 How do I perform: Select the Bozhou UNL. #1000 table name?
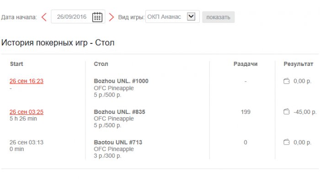tap(121, 81)
